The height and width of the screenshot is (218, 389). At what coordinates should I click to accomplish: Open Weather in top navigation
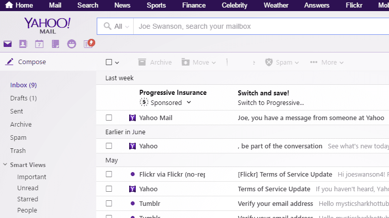click(276, 5)
